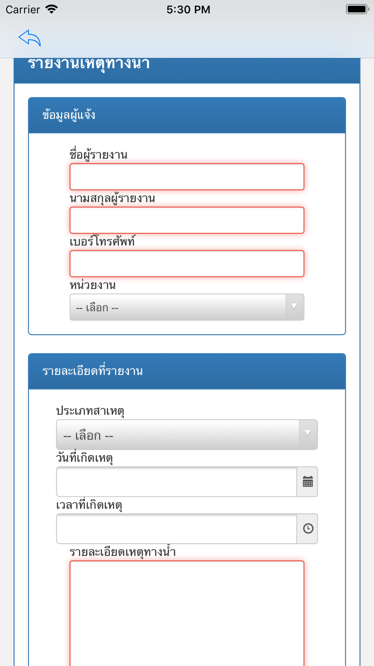
Task: Tap the battery indicator icon
Action: (358, 9)
